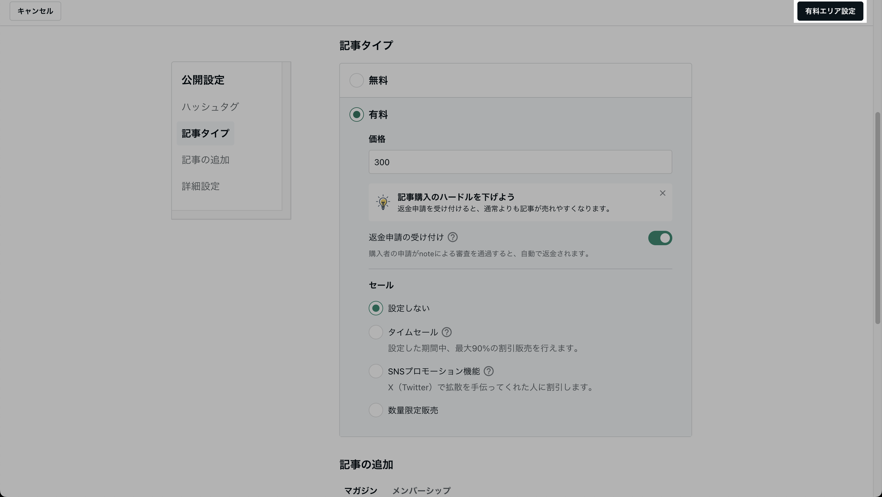Click the 価格 input field

[520, 162]
